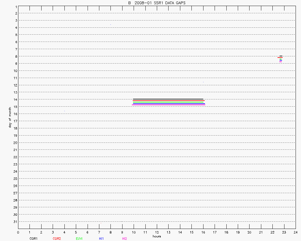Select the long red COR2 gap bar
Image resolution: width=301 pixels, height=241 pixels.
click(x=169, y=101)
